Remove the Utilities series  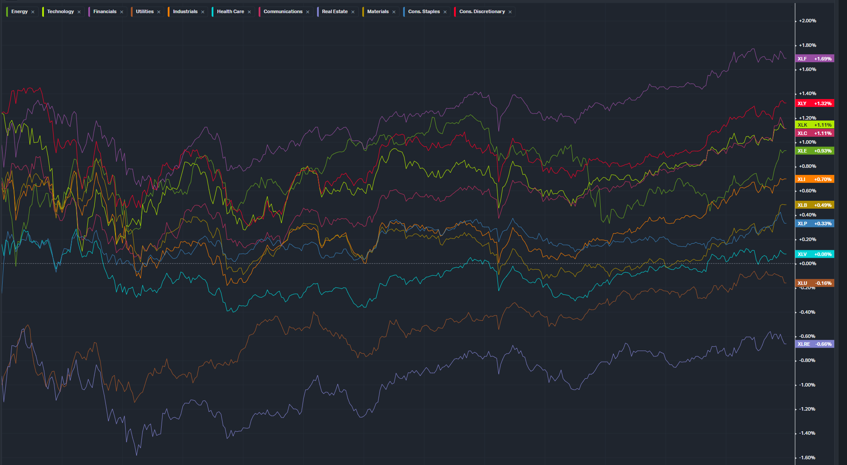tap(159, 12)
